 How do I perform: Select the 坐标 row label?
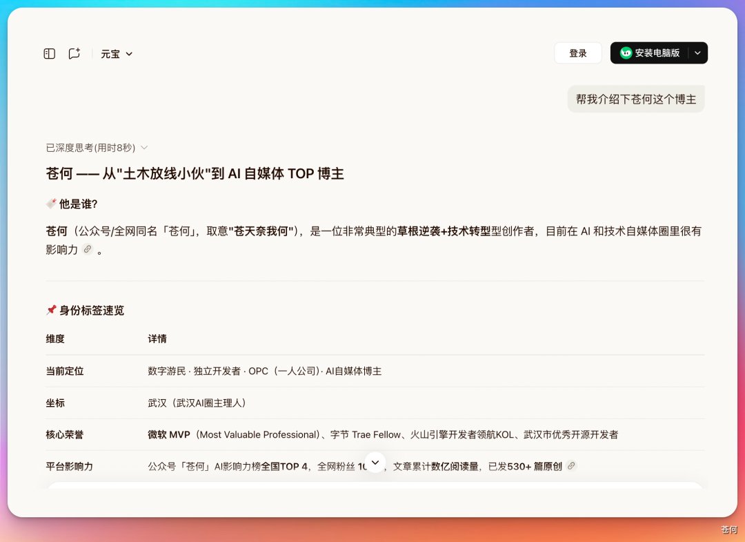point(55,403)
